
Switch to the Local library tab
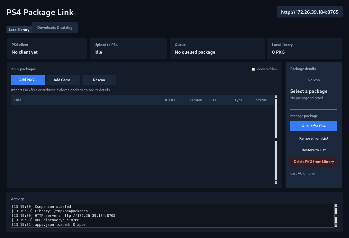(19, 30)
